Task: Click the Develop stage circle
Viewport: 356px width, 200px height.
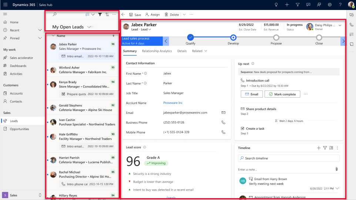Action: pyautogui.click(x=233, y=37)
